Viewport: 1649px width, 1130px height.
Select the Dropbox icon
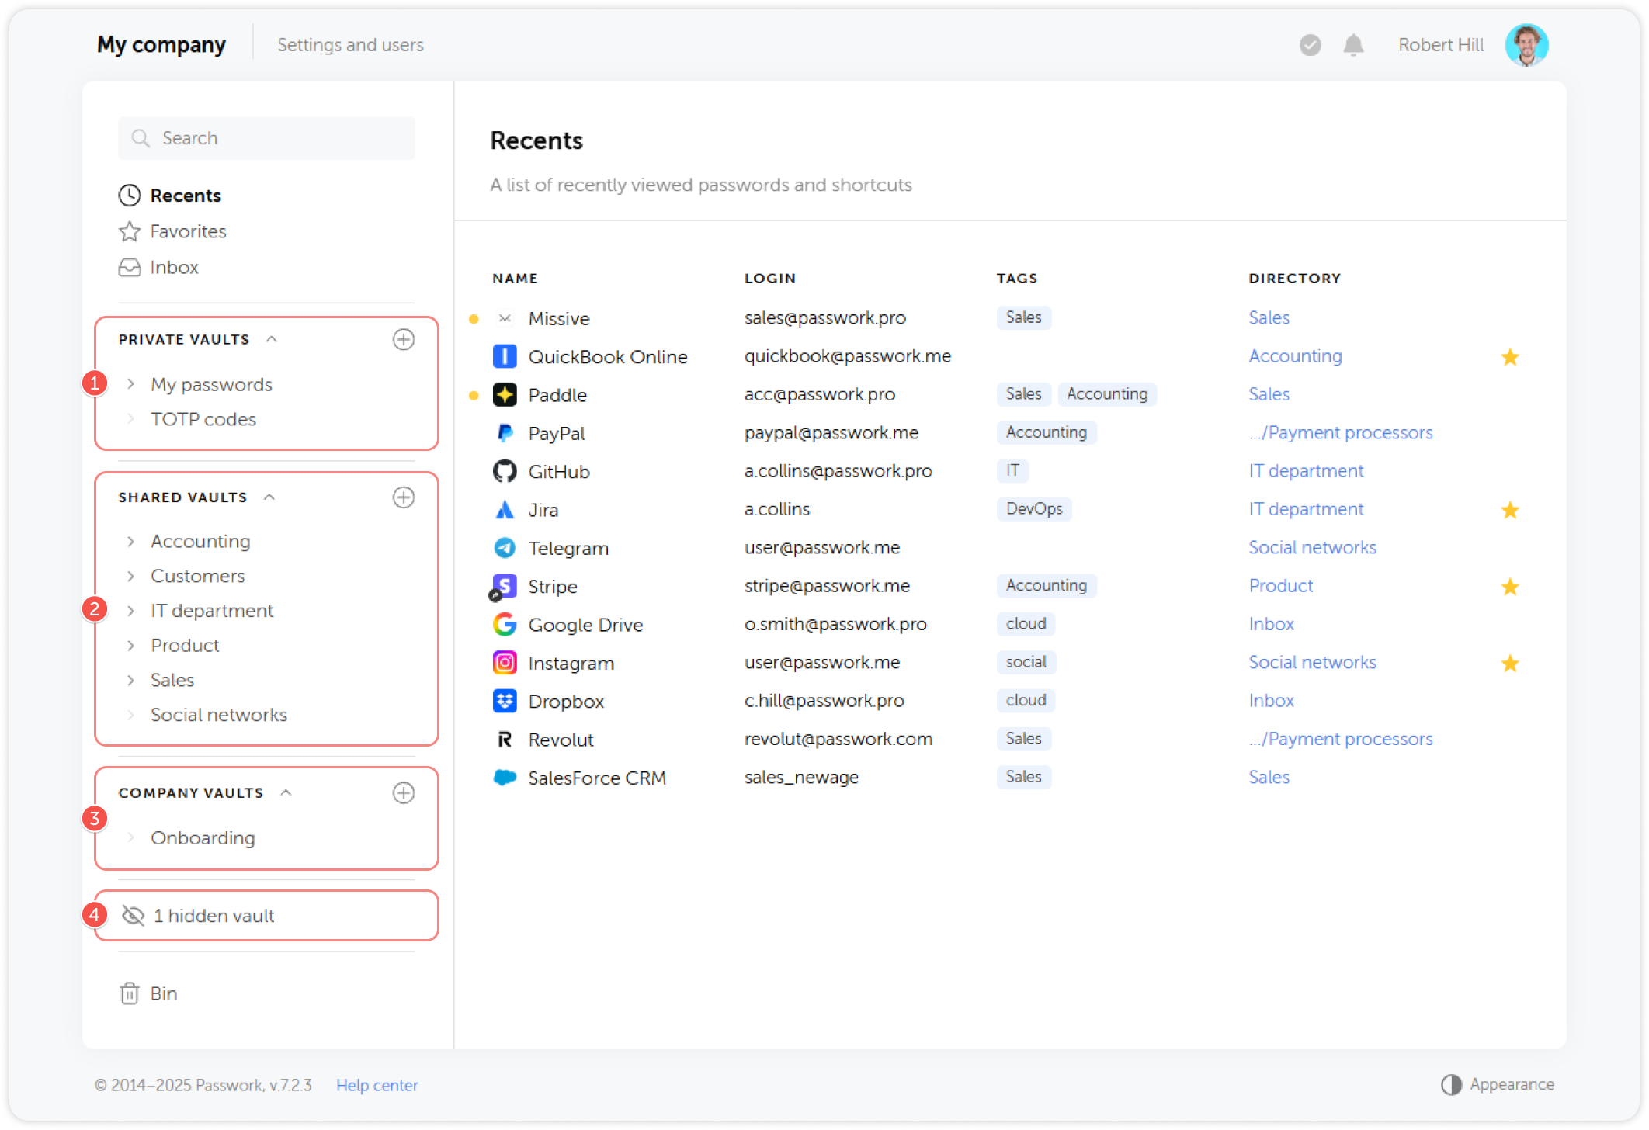[x=504, y=700]
